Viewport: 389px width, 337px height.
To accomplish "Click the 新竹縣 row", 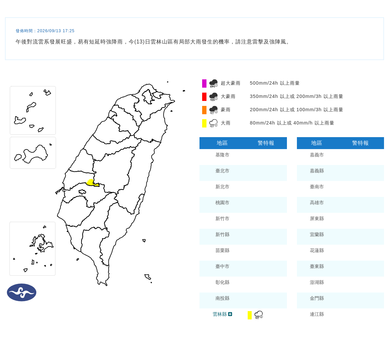I will [x=243, y=237].
